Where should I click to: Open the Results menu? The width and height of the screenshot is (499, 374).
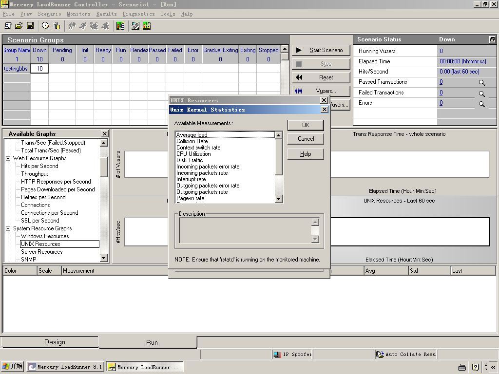[x=106, y=14]
